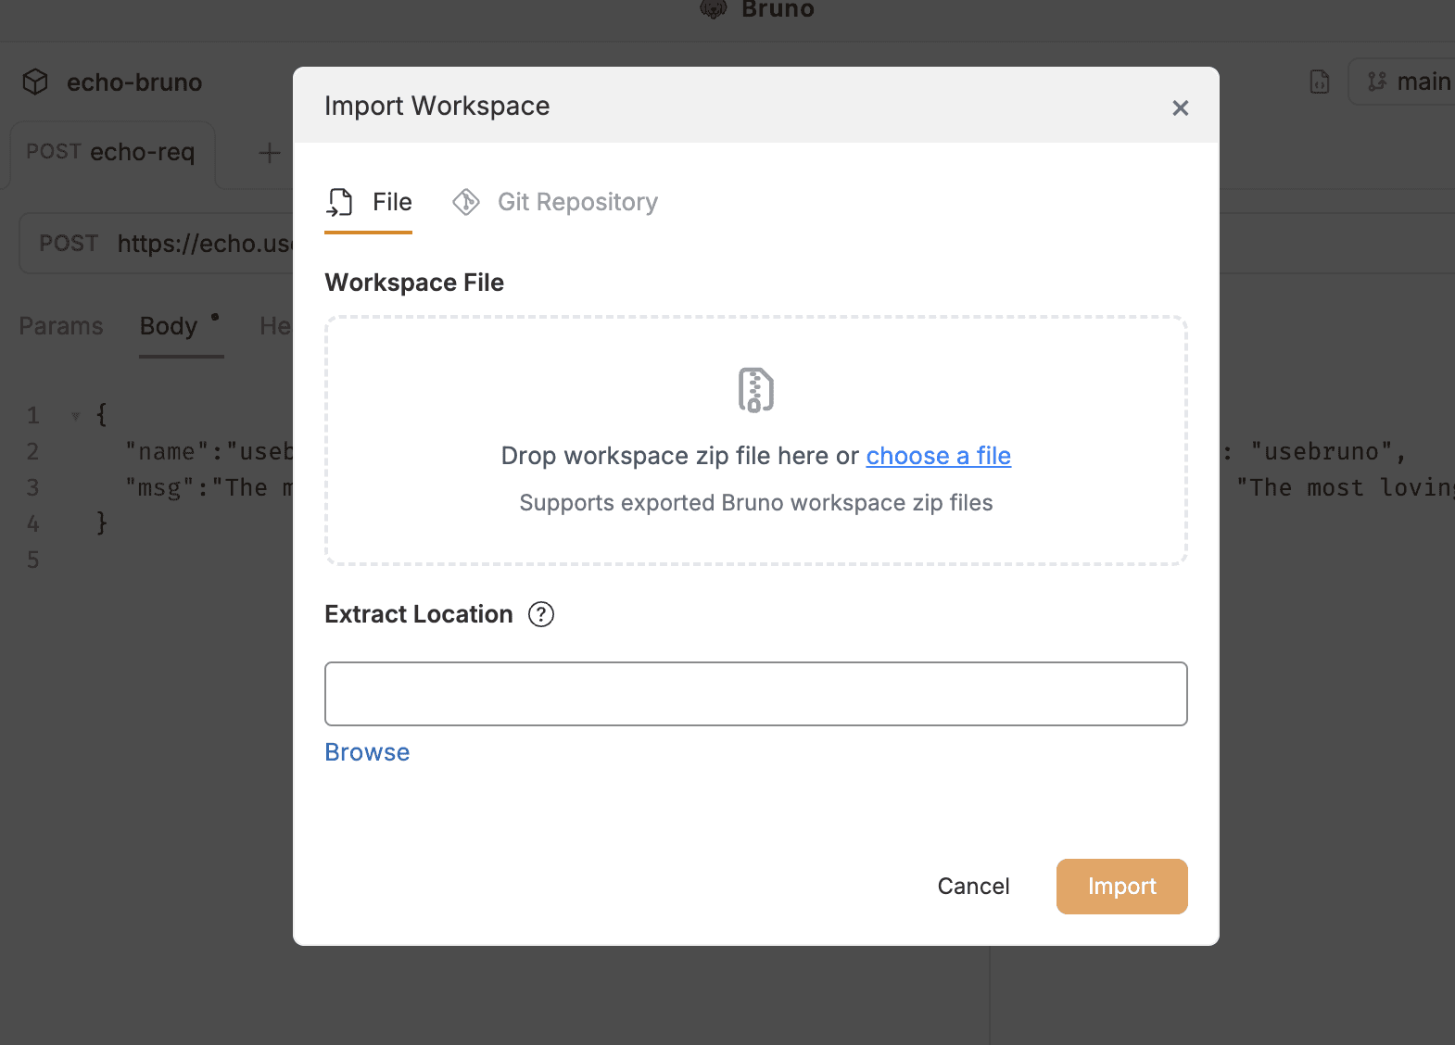Click the Browse link
Image resolution: width=1455 pixels, height=1045 pixels.
tap(367, 752)
